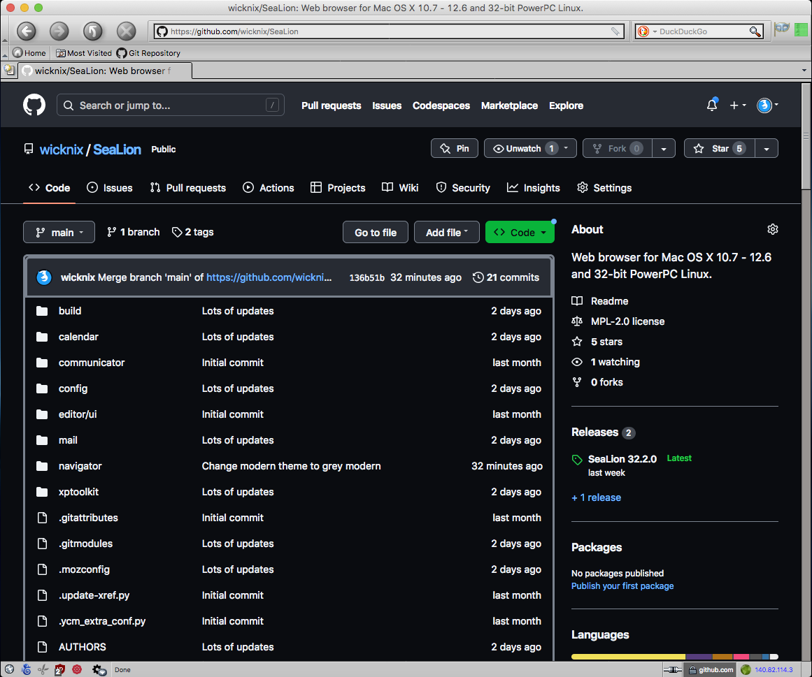View the 21 commits history
The width and height of the screenshot is (812, 677).
click(x=506, y=278)
